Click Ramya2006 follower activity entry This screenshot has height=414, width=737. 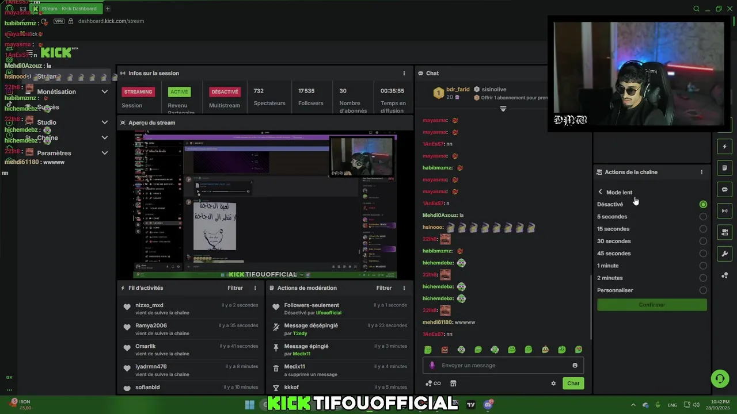pos(191,329)
